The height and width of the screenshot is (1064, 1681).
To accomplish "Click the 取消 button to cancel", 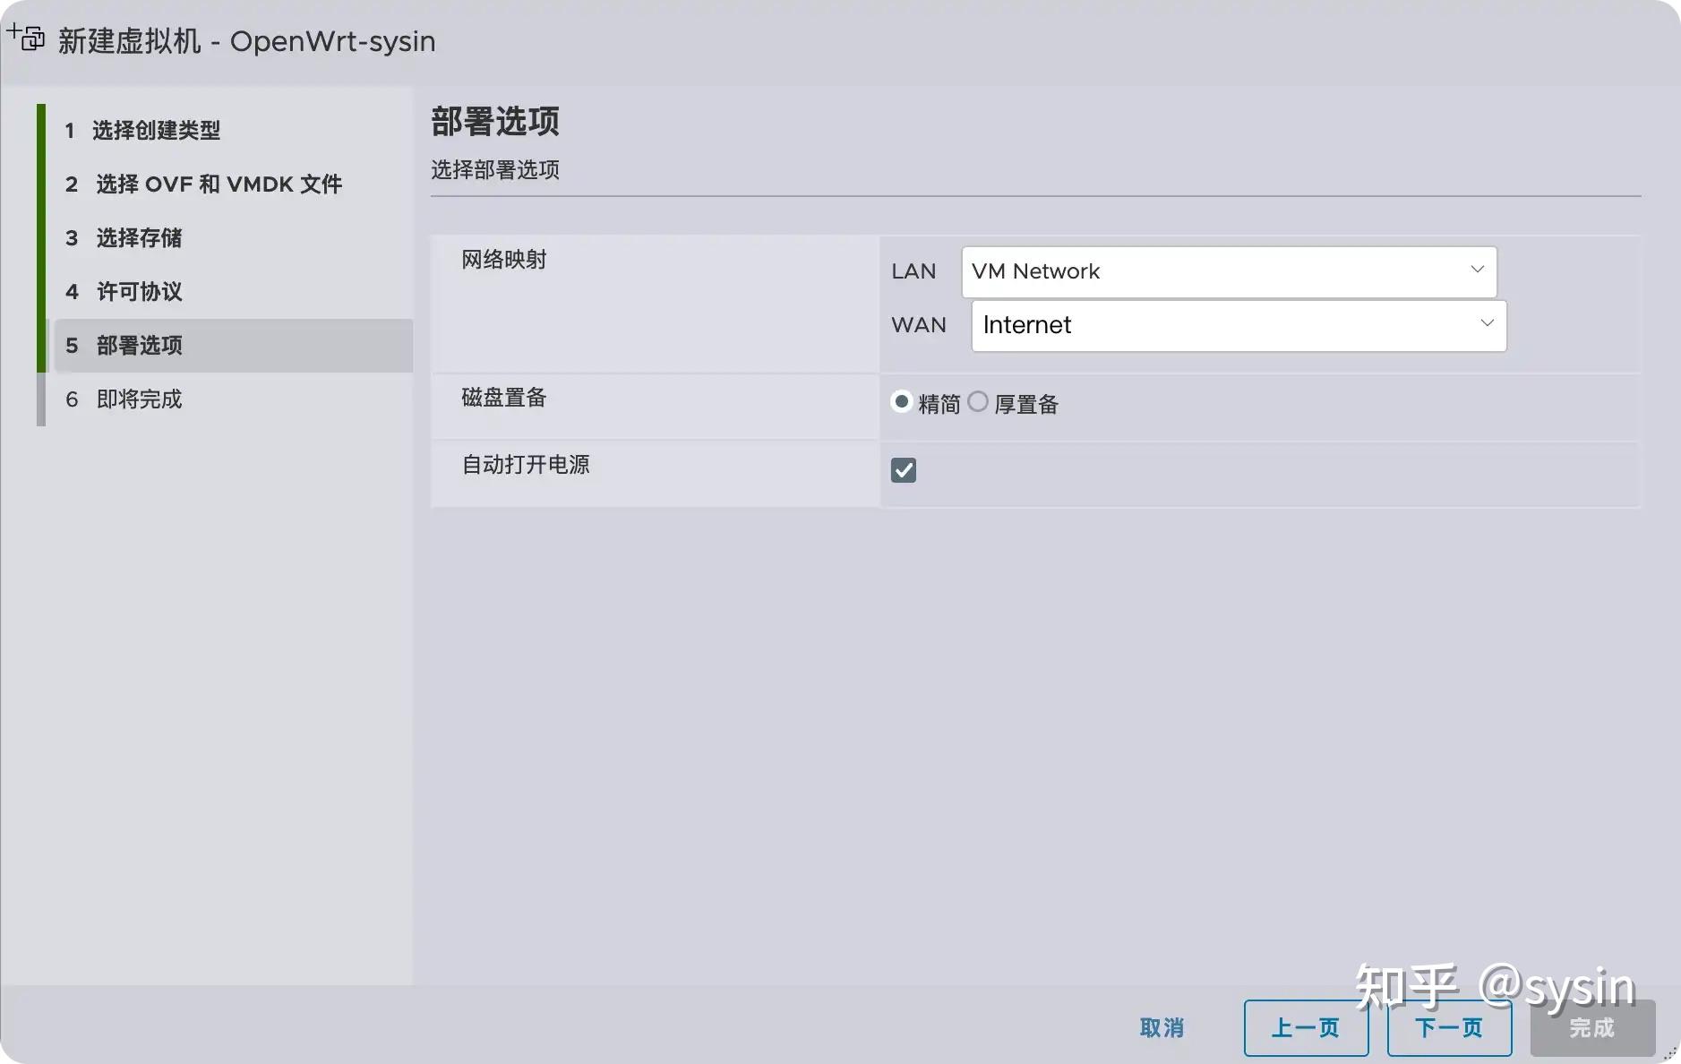I will coord(1162,1027).
